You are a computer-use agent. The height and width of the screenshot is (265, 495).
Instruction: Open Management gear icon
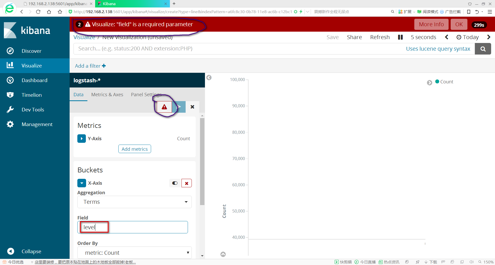point(10,124)
